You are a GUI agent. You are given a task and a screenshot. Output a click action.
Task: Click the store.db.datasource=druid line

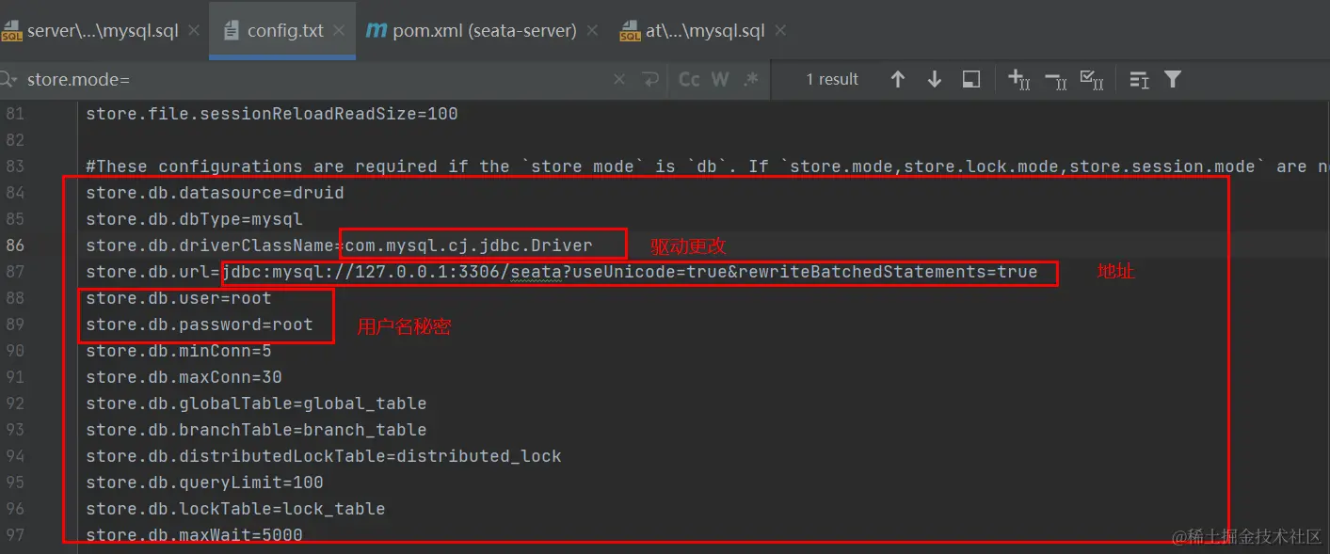point(215,193)
